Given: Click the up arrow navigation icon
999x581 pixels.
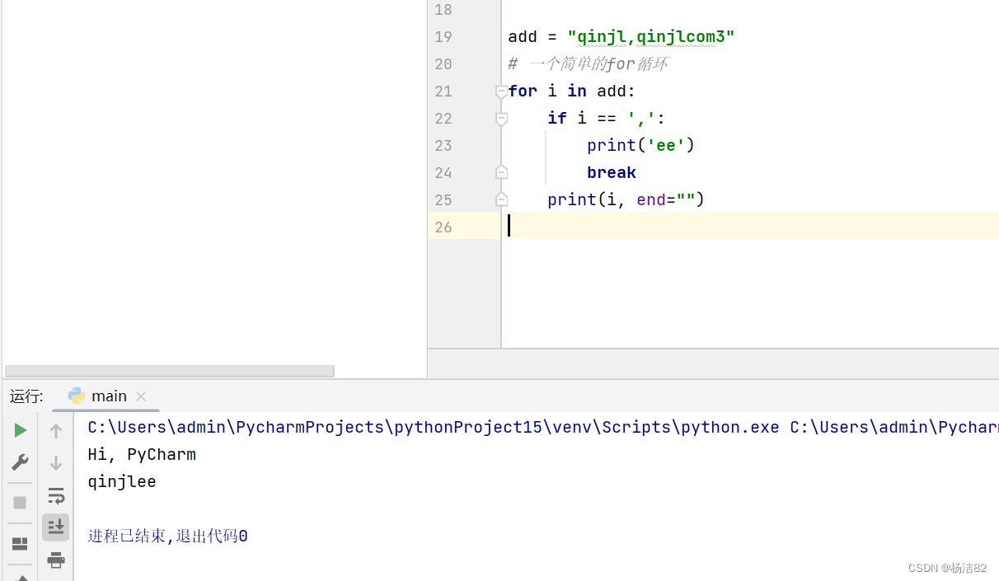Looking at the screenshot, I should tap(56, 429).
